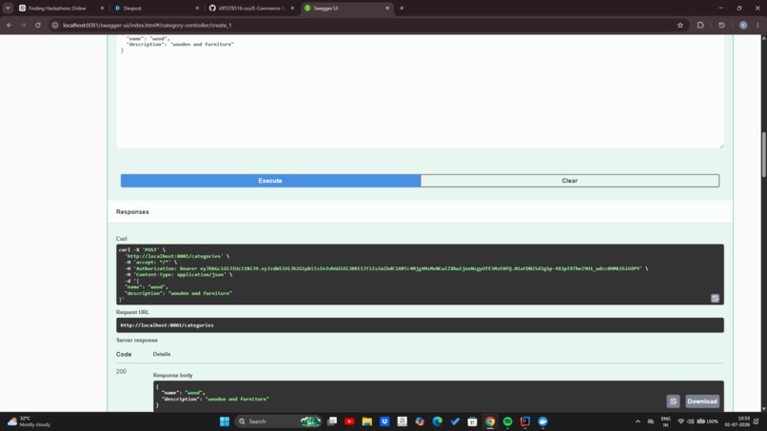Open the Windows Start menu

pos(225,421)
